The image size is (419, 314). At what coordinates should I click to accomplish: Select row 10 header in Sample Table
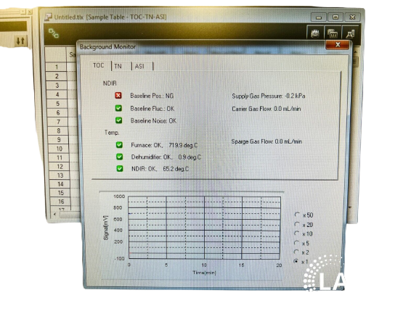59,149
